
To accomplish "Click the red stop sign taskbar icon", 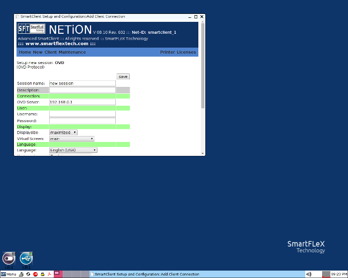I will [35, 274].
